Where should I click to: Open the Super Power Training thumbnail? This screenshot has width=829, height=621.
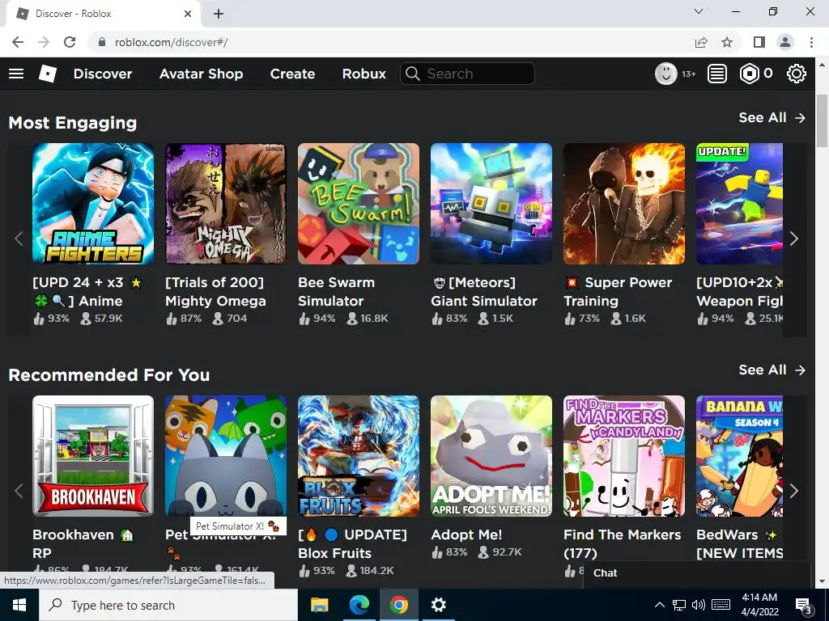tap(624, 204)
